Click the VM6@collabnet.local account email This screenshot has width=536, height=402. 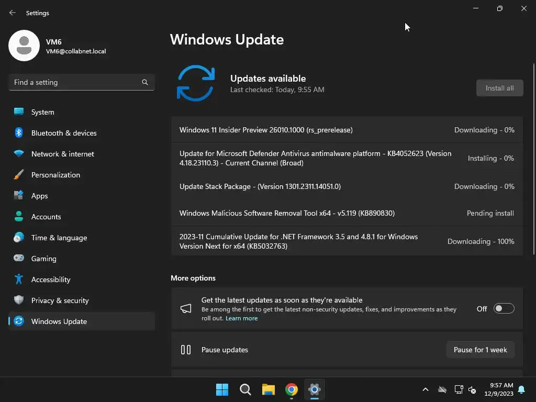(76, 51)
